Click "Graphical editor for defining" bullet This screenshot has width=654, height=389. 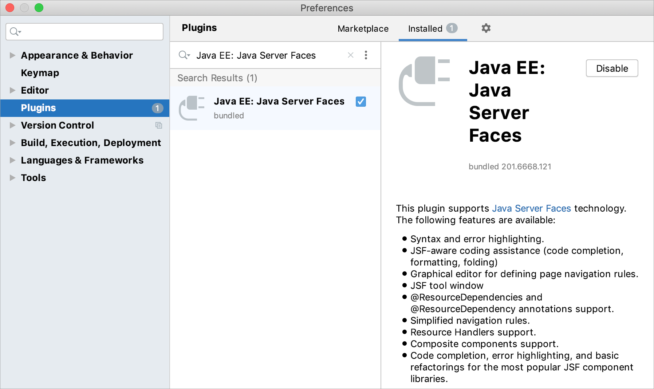524,274
